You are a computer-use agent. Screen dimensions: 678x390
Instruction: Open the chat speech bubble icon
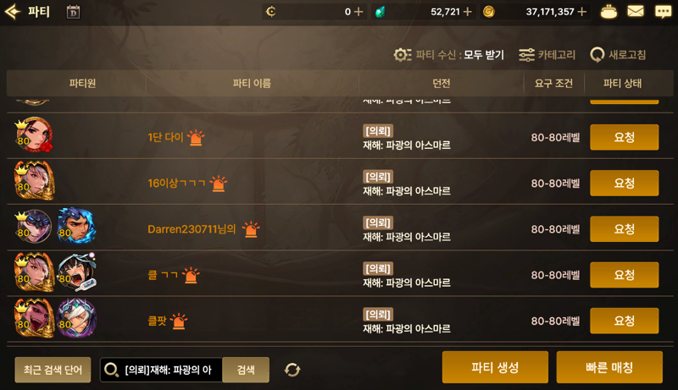pos(664,12)
